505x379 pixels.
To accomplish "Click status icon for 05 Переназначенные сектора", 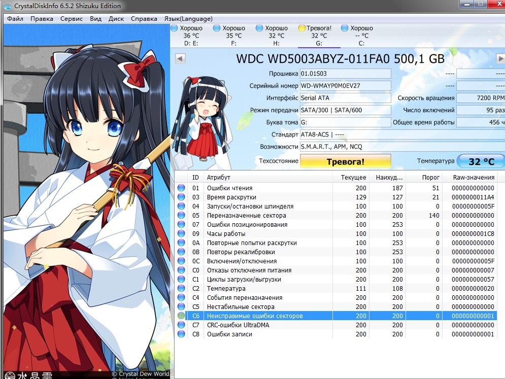I will tap(181, 215).
